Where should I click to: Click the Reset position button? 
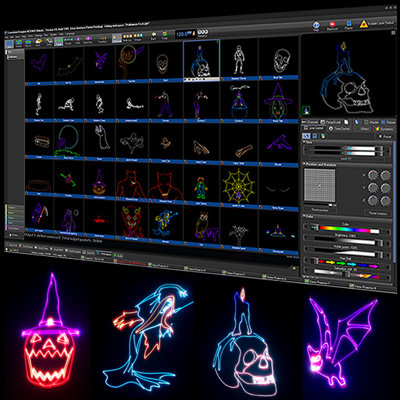click(x=320, y=209)
